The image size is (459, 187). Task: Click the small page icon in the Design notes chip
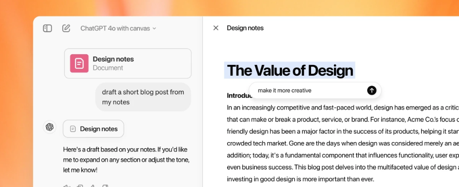click(73, 129)
